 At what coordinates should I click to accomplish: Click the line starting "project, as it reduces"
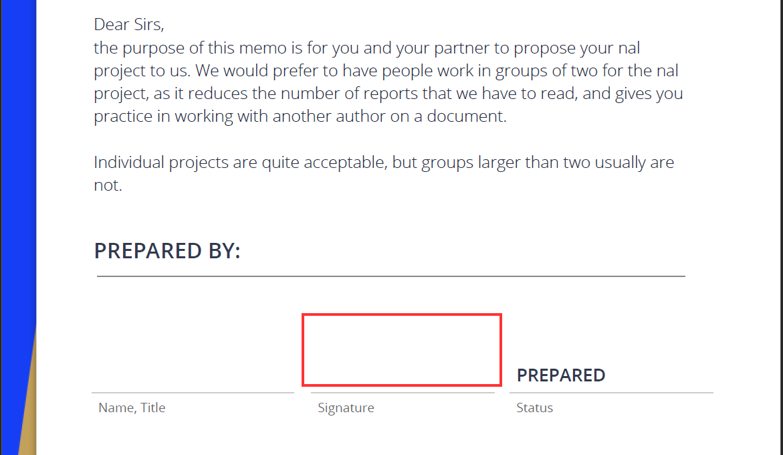388,94
